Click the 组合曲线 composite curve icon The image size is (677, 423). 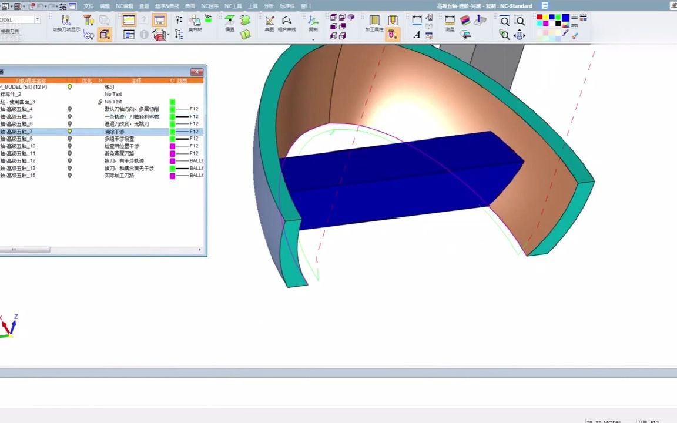287,22
